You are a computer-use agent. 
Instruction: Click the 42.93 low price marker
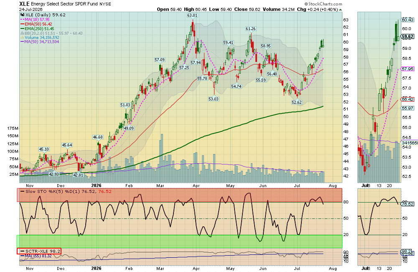tap(54, 174)
